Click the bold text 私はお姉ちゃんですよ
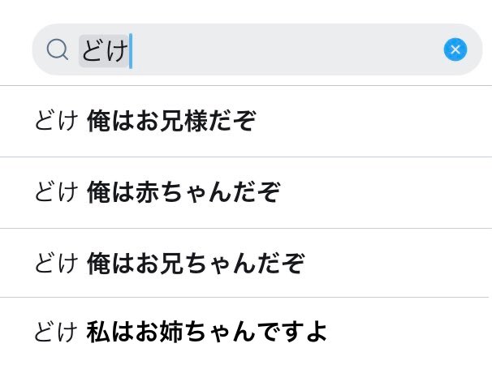This screenshot has height=365, width=492. [x=207, y=332]
